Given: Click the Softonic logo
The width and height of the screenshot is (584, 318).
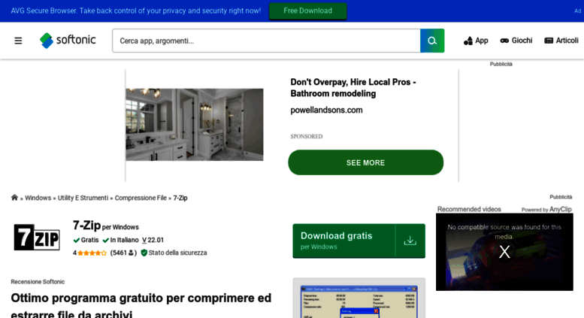Looking at the screenshot, I should coord(68,40).
